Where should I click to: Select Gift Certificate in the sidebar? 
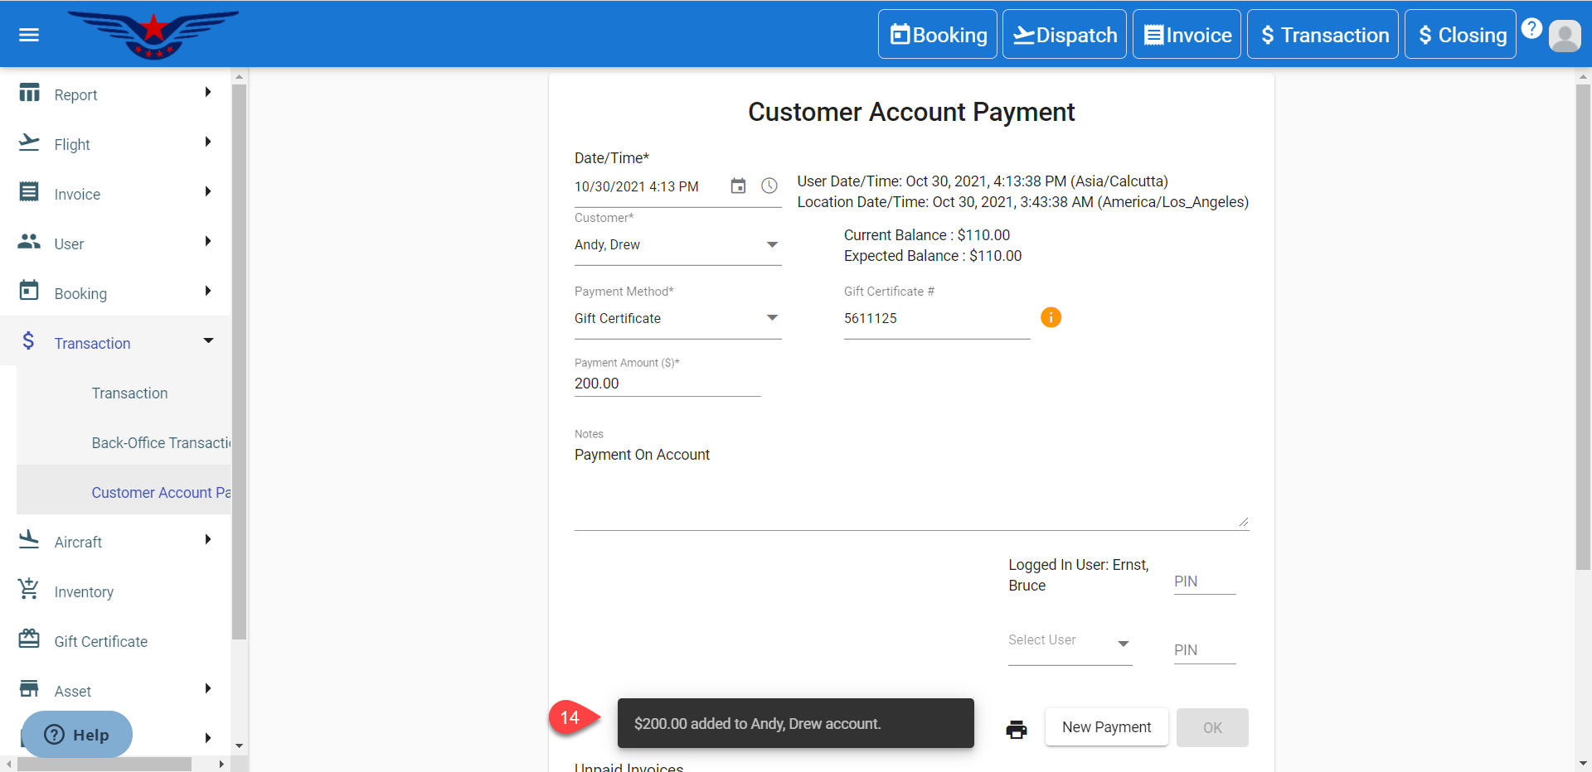pos(100,642)
